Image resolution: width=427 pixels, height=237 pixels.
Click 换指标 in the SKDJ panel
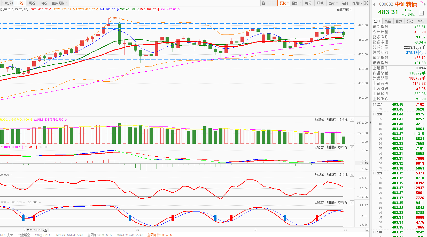[343, 202]
